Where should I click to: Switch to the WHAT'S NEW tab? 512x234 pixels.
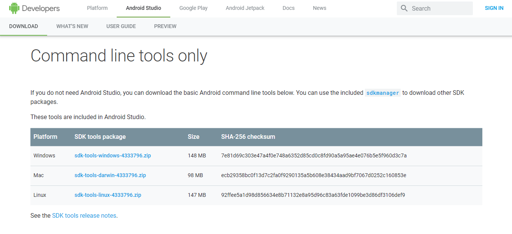[72, 26]
